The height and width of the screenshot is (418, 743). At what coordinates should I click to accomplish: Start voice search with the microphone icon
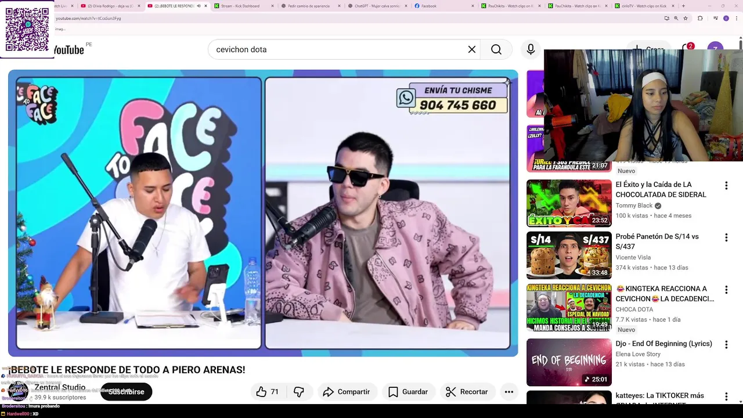point(531,49)
